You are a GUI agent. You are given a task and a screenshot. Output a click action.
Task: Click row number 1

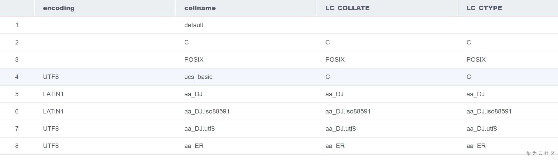pyautogui.click(x=17, y=25)
